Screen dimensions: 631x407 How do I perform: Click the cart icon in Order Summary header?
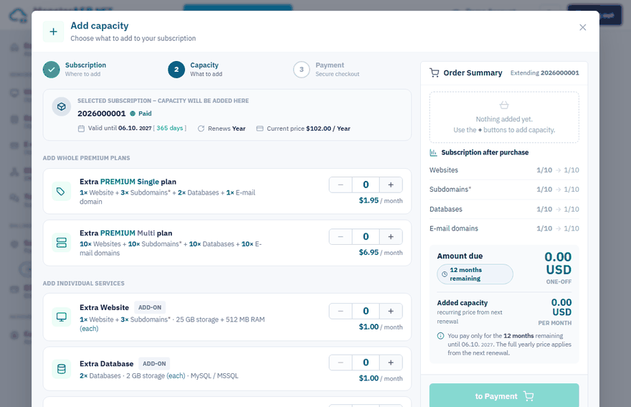click(435, 73)
